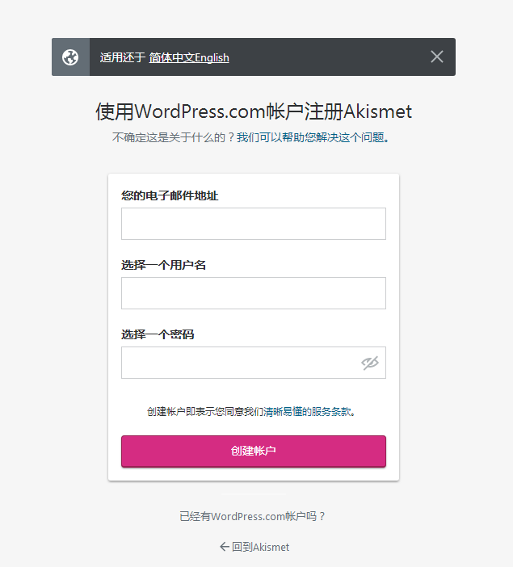Go back via 回到Akismet link
513x567 pixels.
[x=260, y=547]
